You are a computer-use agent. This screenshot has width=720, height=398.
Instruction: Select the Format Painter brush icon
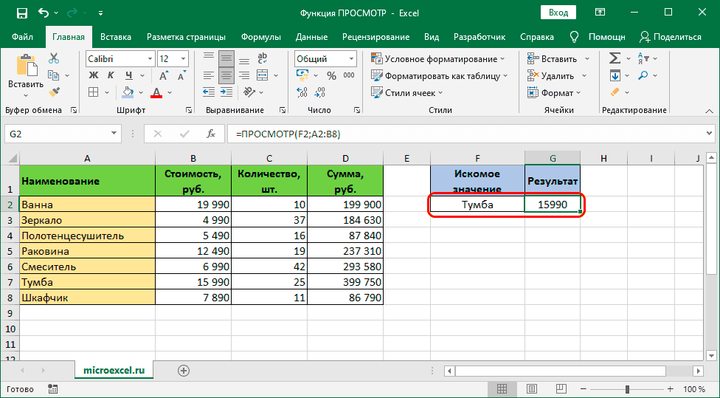point(54,92)
